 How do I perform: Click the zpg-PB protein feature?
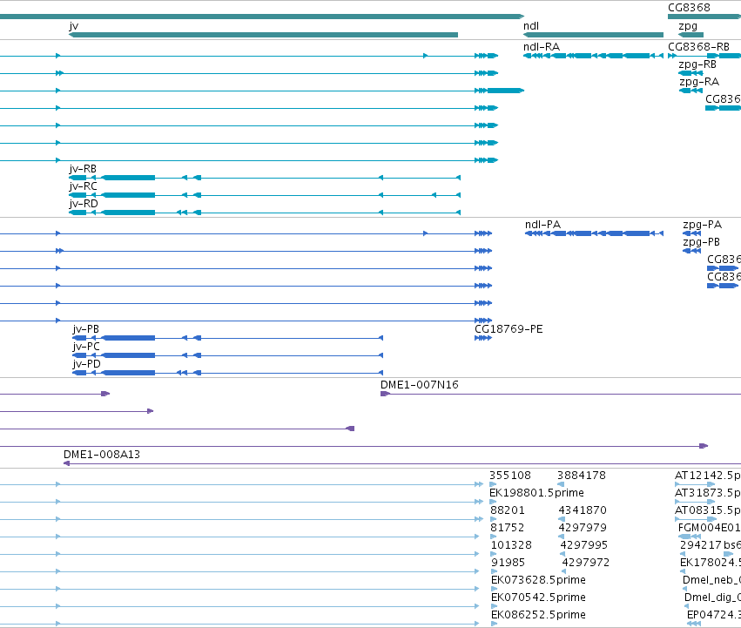[692, 251]
